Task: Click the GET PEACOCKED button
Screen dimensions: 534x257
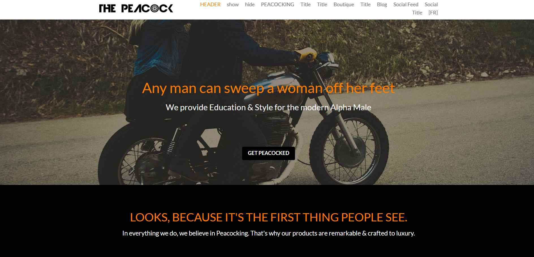Action: [x=268, y=153]
